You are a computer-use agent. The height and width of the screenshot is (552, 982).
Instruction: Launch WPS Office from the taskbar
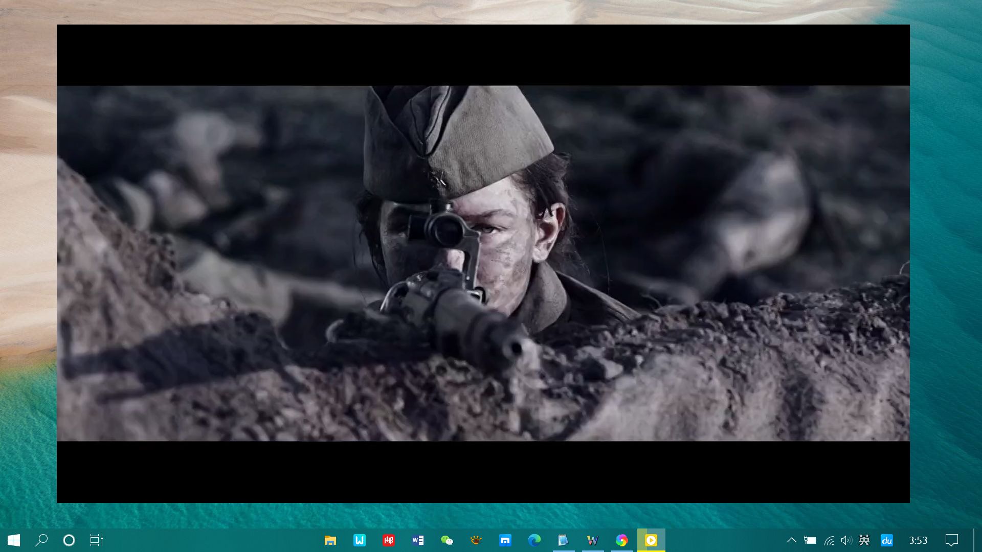pos(360,540)
